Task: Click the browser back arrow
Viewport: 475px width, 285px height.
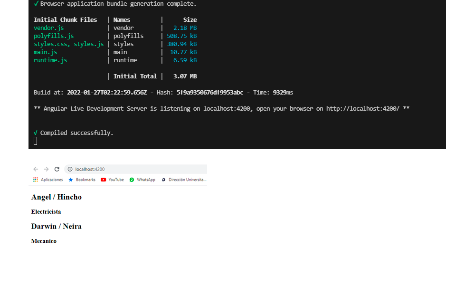Action: [x=36, y=169]
